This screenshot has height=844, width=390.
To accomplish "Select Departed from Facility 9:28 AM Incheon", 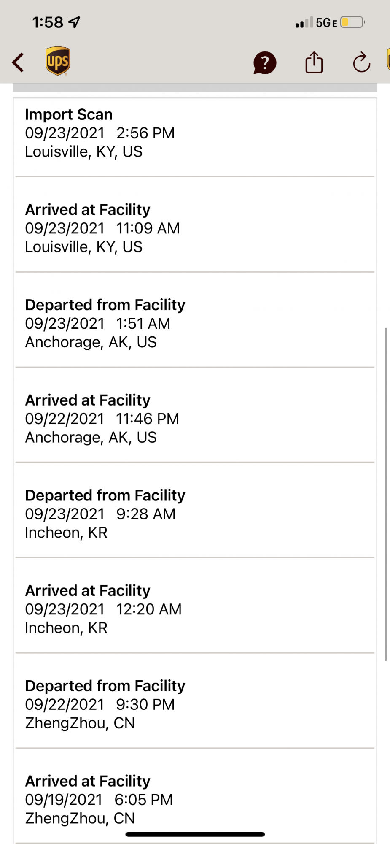I will (195, 514).
